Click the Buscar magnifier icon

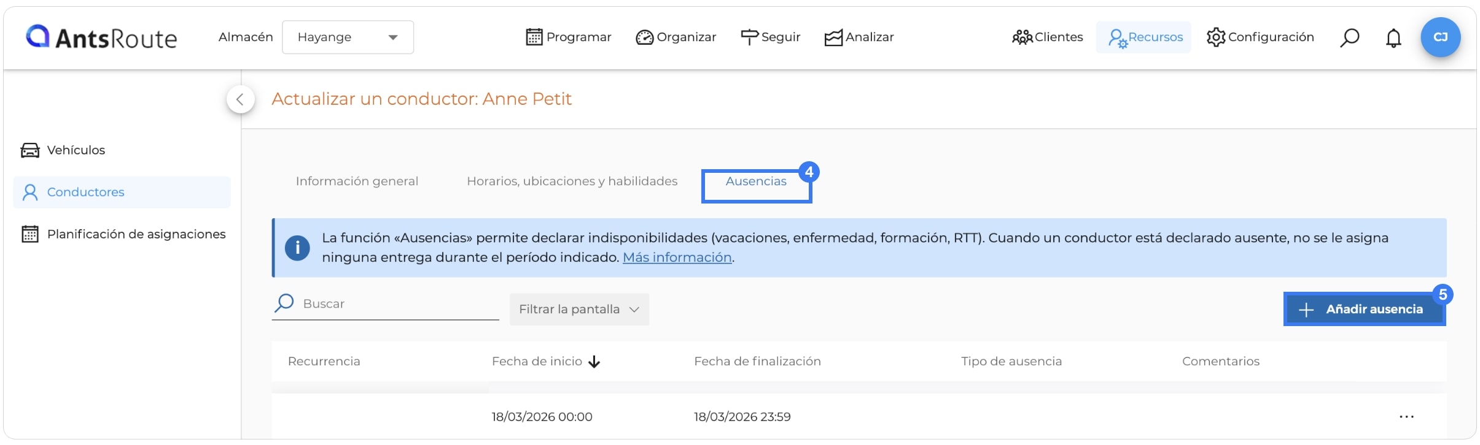[284, 303]
